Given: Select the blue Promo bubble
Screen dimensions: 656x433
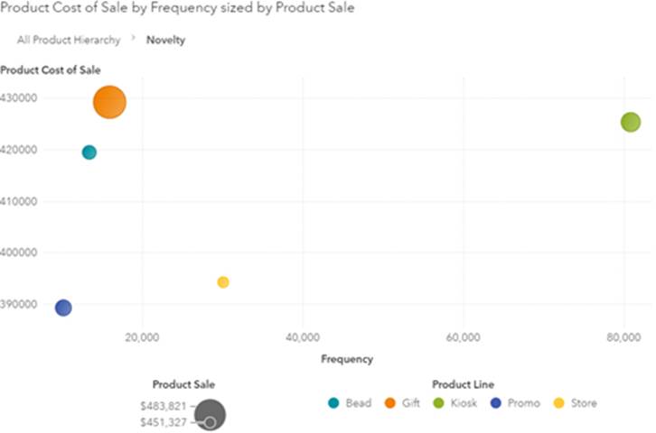Looking at the screenshot, I should [63, 308].
